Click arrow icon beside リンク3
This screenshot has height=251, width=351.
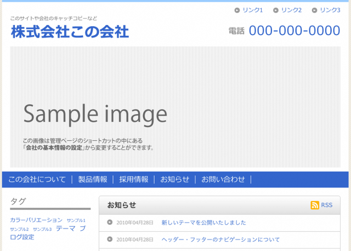[314, 10]
